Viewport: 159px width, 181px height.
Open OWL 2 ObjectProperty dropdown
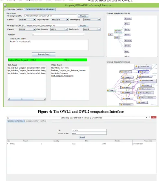point(59,29)
